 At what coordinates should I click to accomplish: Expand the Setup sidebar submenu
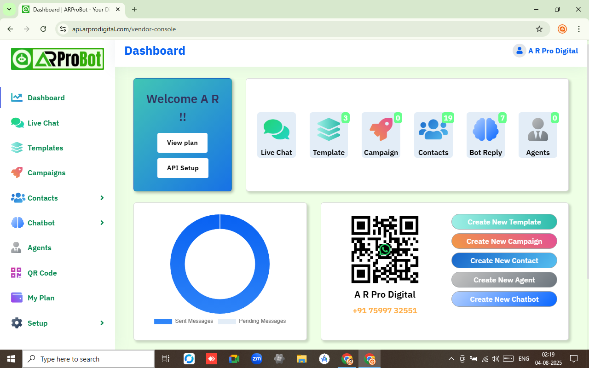[102, 323]
